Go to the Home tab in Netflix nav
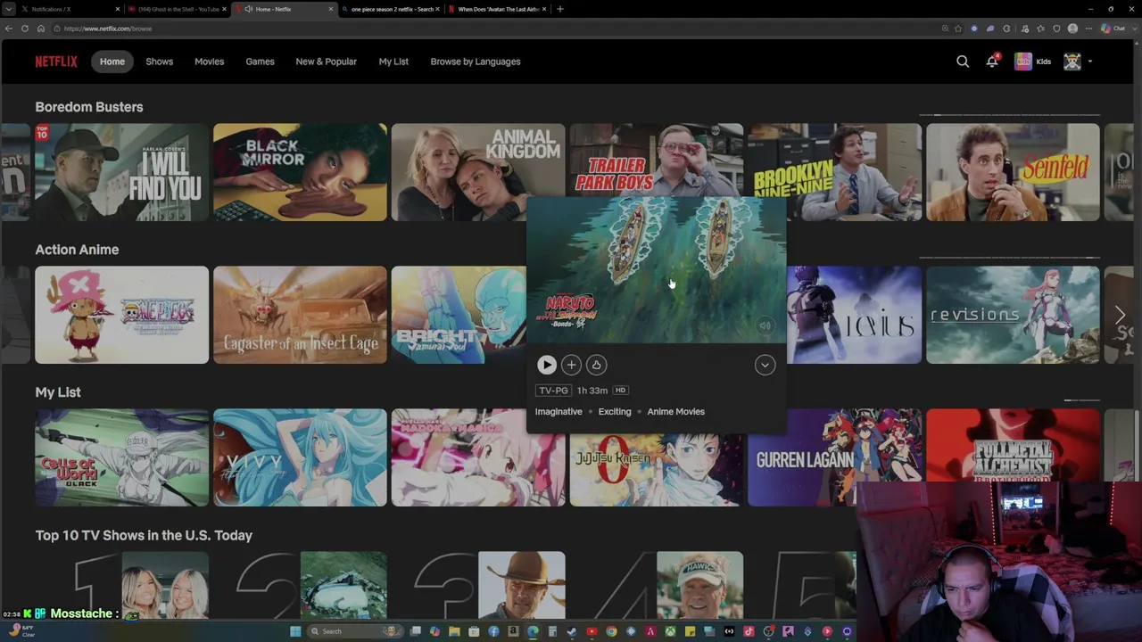The width and height of the screenshot is (1142, 642). (x=112, y=62)
